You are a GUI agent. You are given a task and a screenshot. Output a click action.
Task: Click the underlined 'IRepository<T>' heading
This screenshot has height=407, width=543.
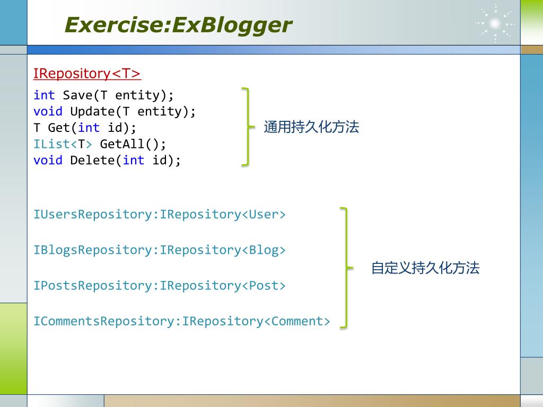point(87,73)
